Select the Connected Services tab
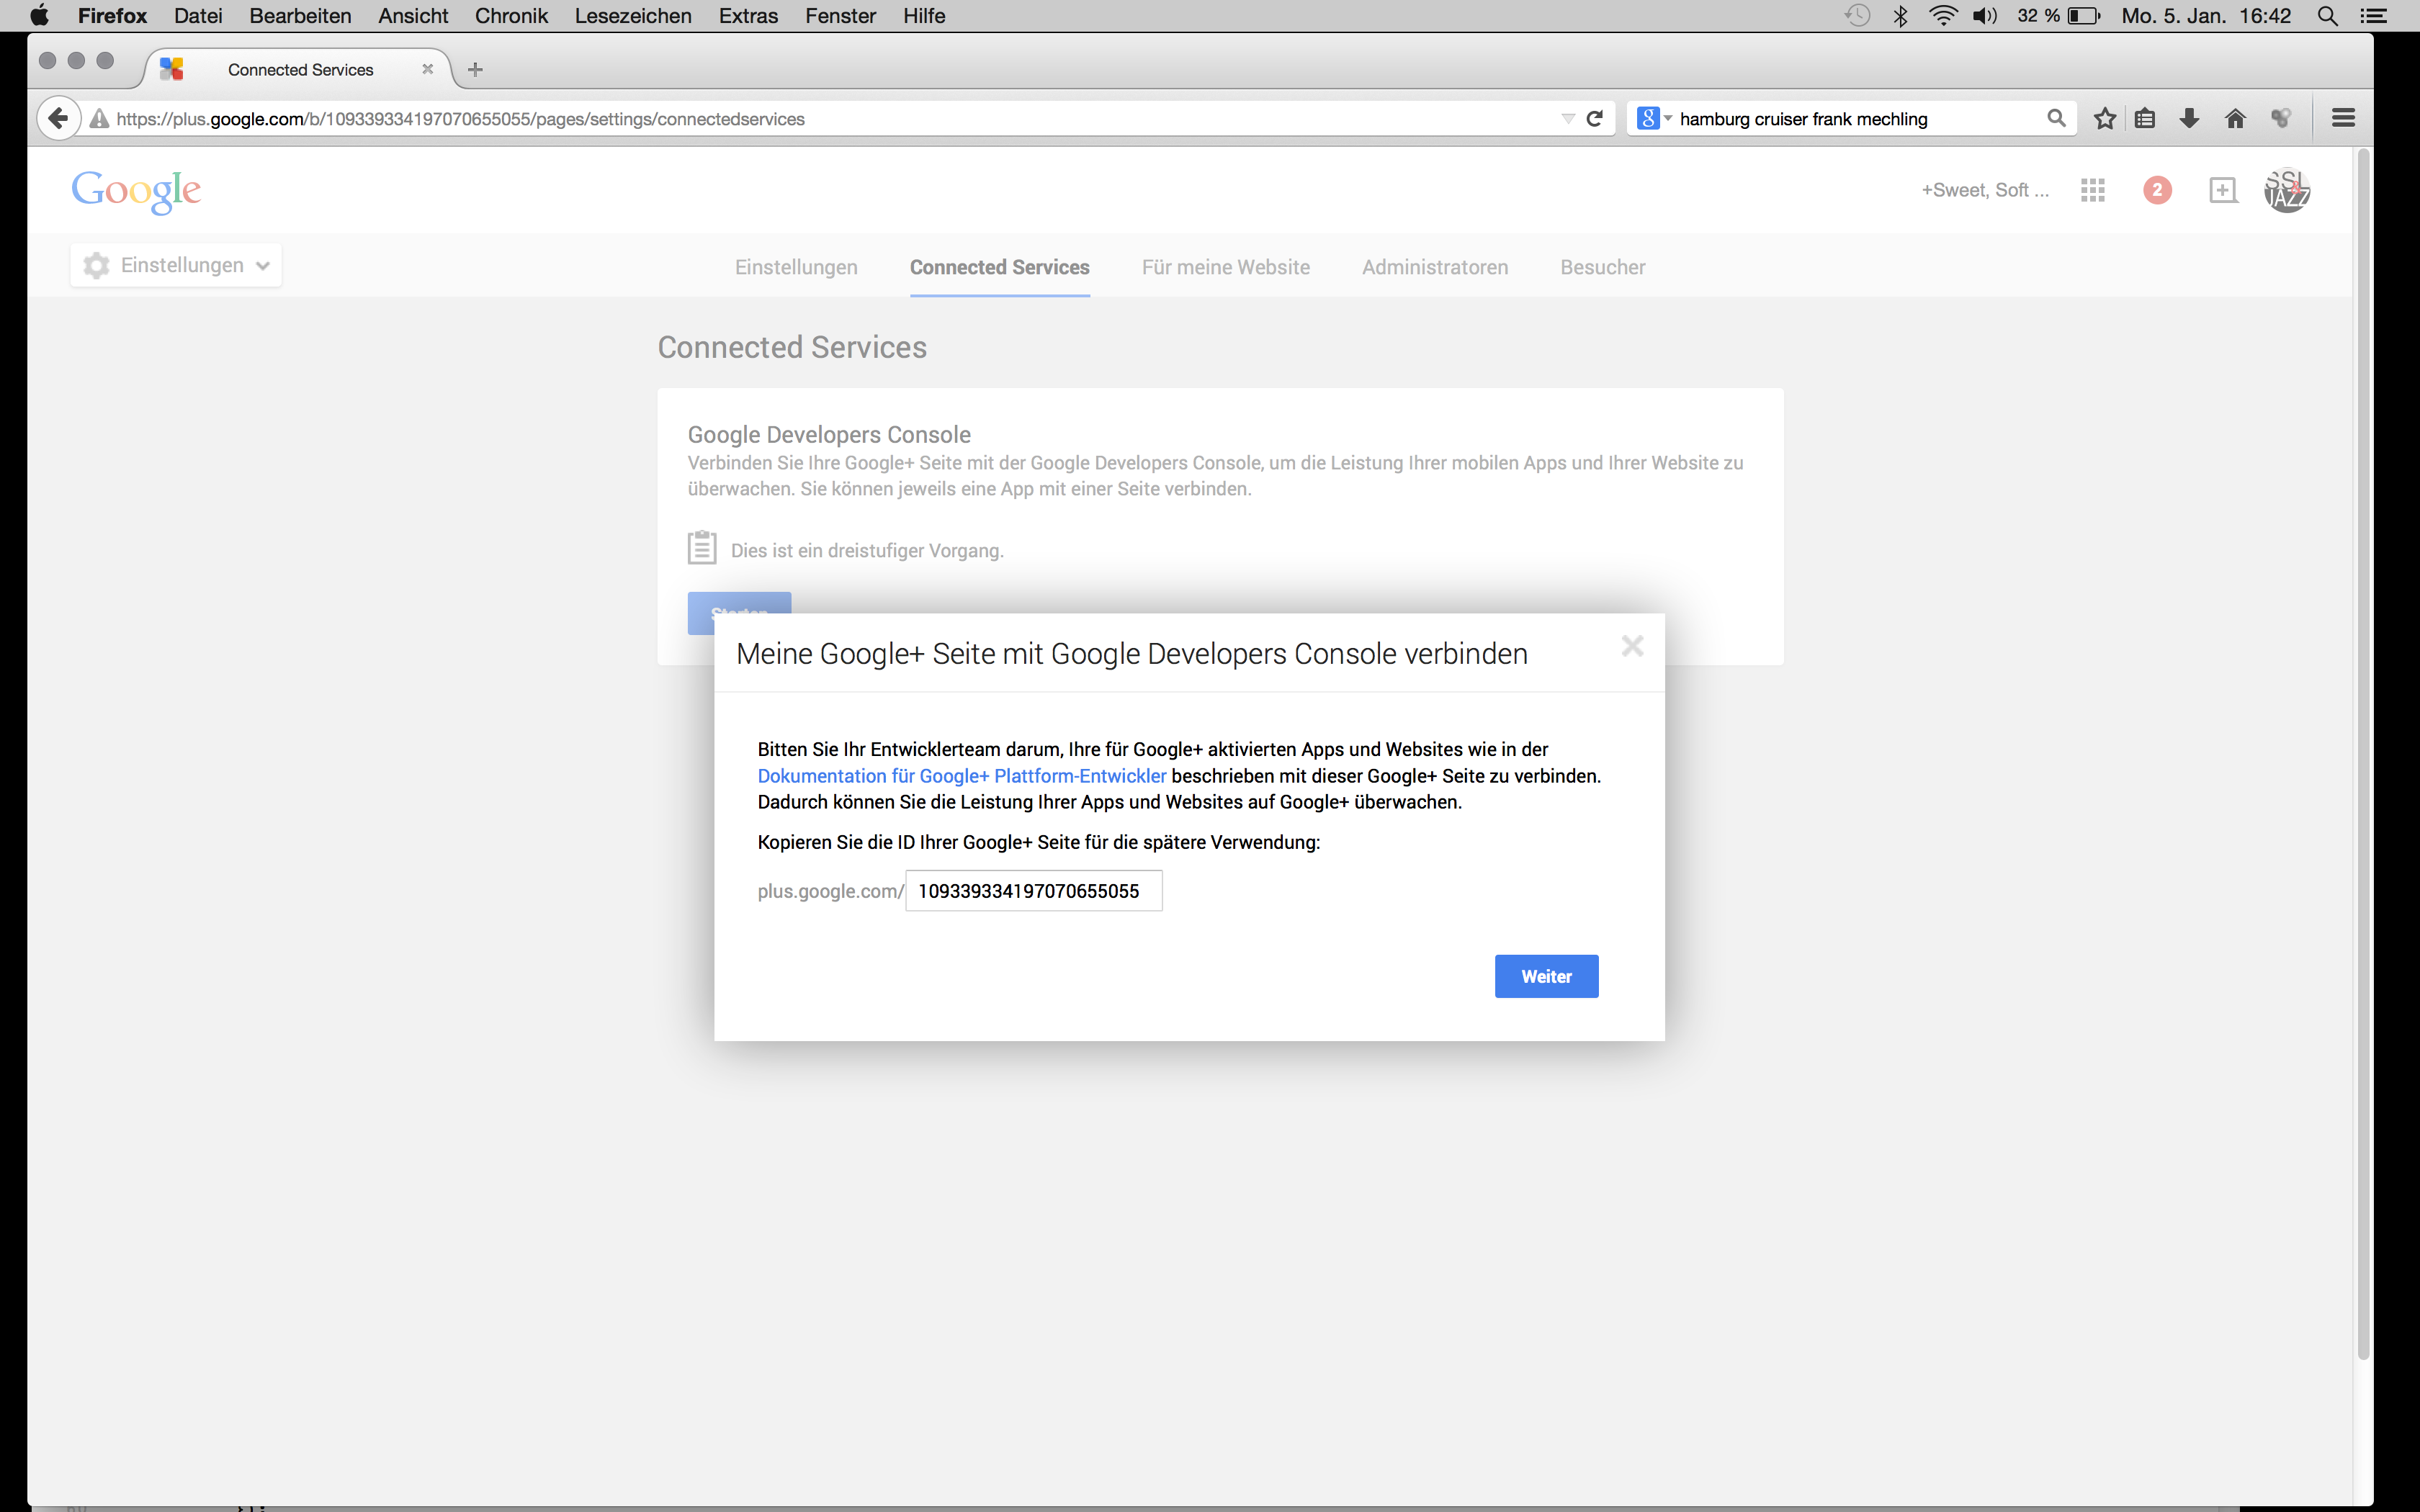The width and height of the screenshot is (2420, 1512). click(x=999, y=267)
